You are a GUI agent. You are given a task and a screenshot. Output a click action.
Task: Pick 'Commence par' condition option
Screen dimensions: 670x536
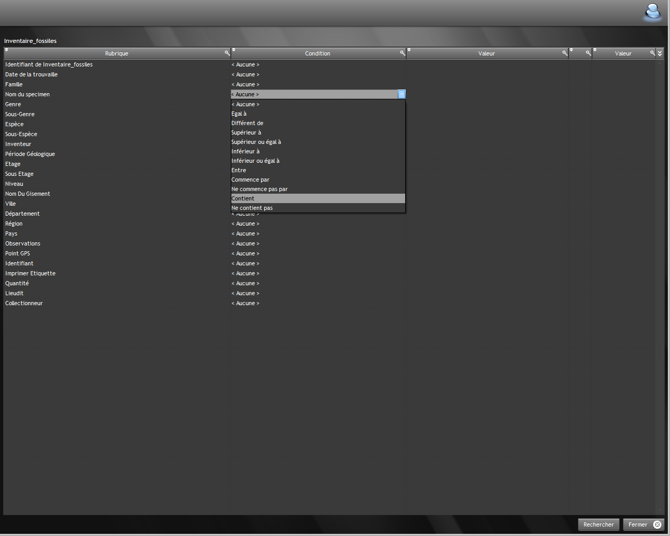pyautogui.click(x=250, y=180)
